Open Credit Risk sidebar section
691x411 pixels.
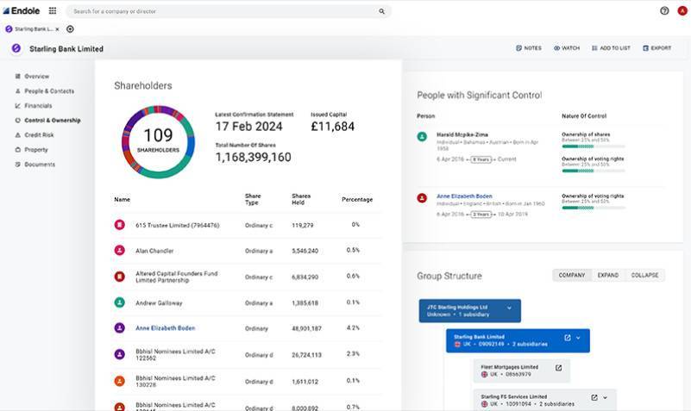point(39,134)
